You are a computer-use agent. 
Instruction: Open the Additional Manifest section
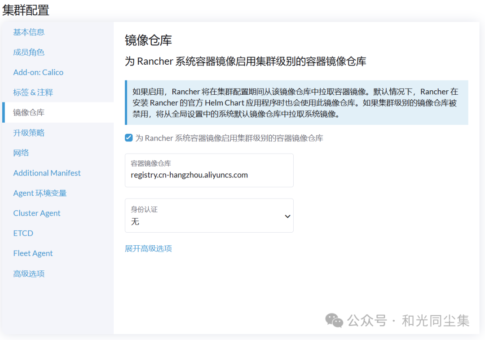pyautogui.click(x=47, y=173)
